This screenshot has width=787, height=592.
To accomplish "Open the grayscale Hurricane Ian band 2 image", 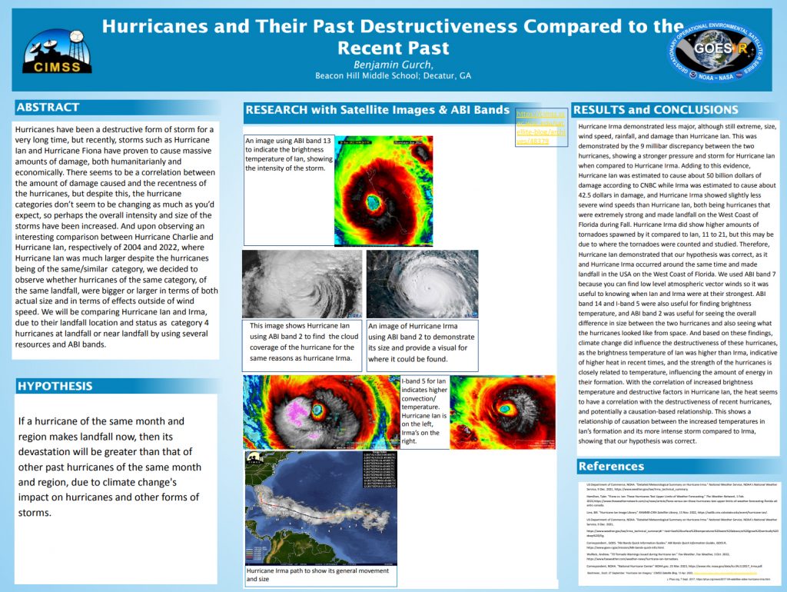I will click(x=301, y=284).
